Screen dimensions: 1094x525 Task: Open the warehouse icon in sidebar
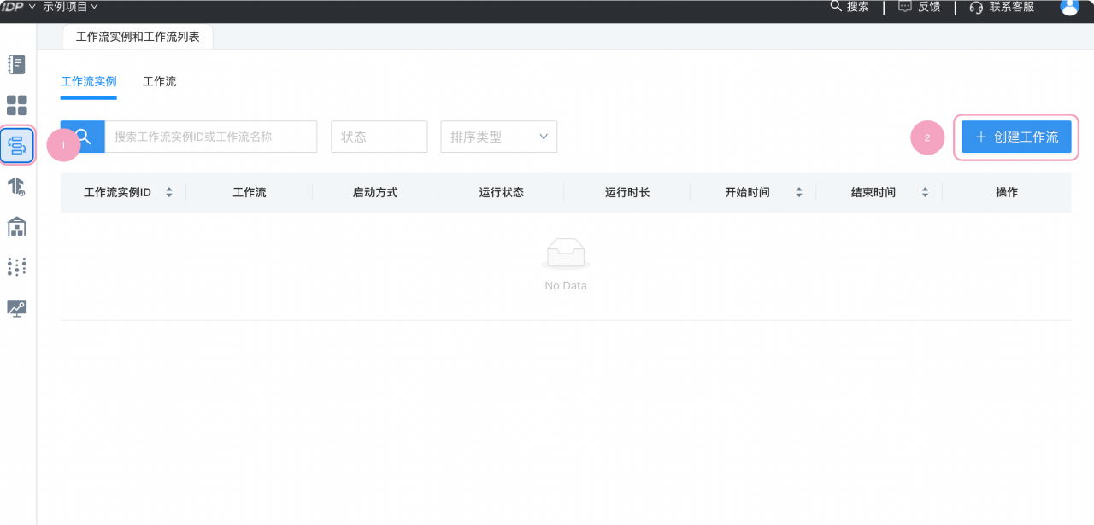pos(17,226)
